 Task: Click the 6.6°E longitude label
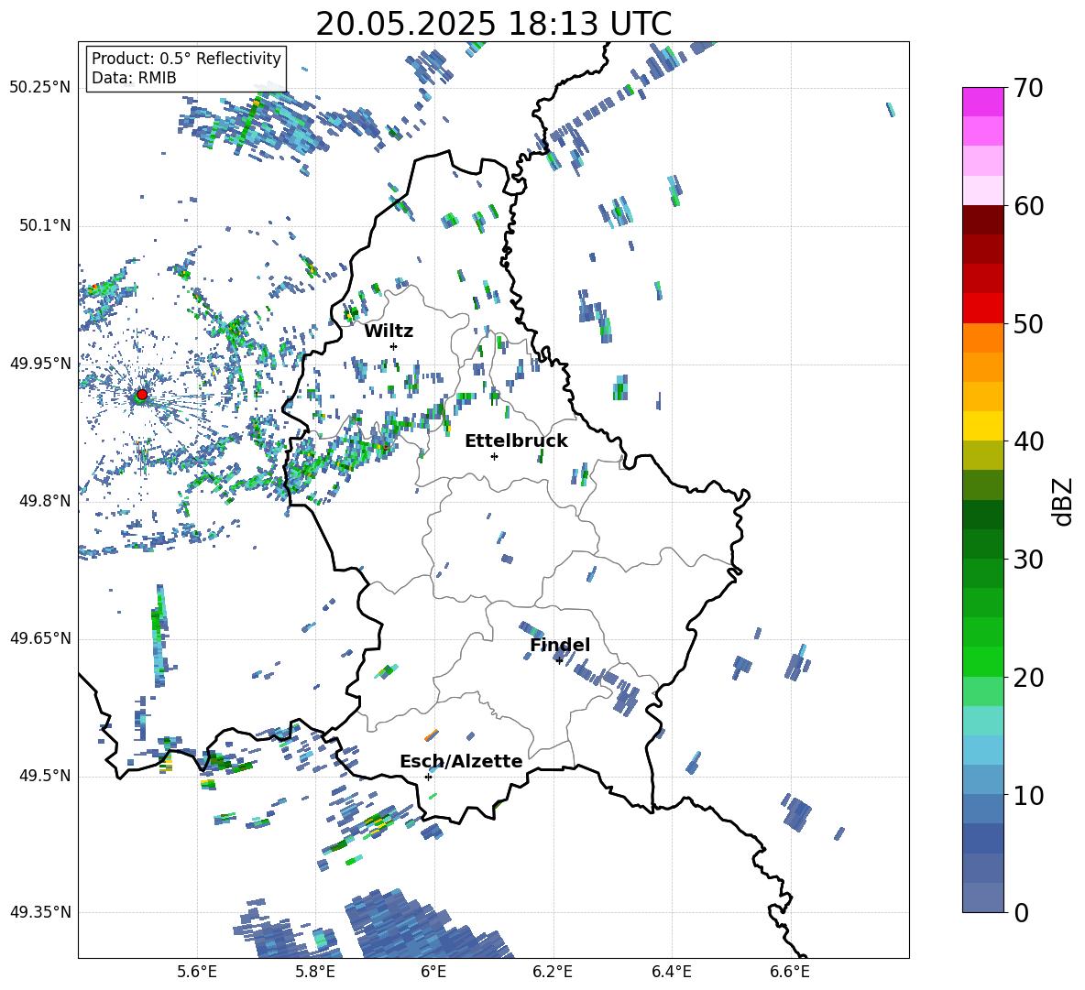click(x=790, y=972)
